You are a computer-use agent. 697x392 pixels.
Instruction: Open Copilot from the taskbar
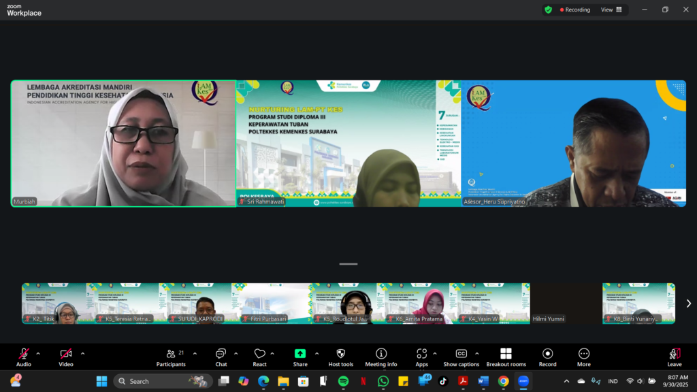tap(243, 381)
